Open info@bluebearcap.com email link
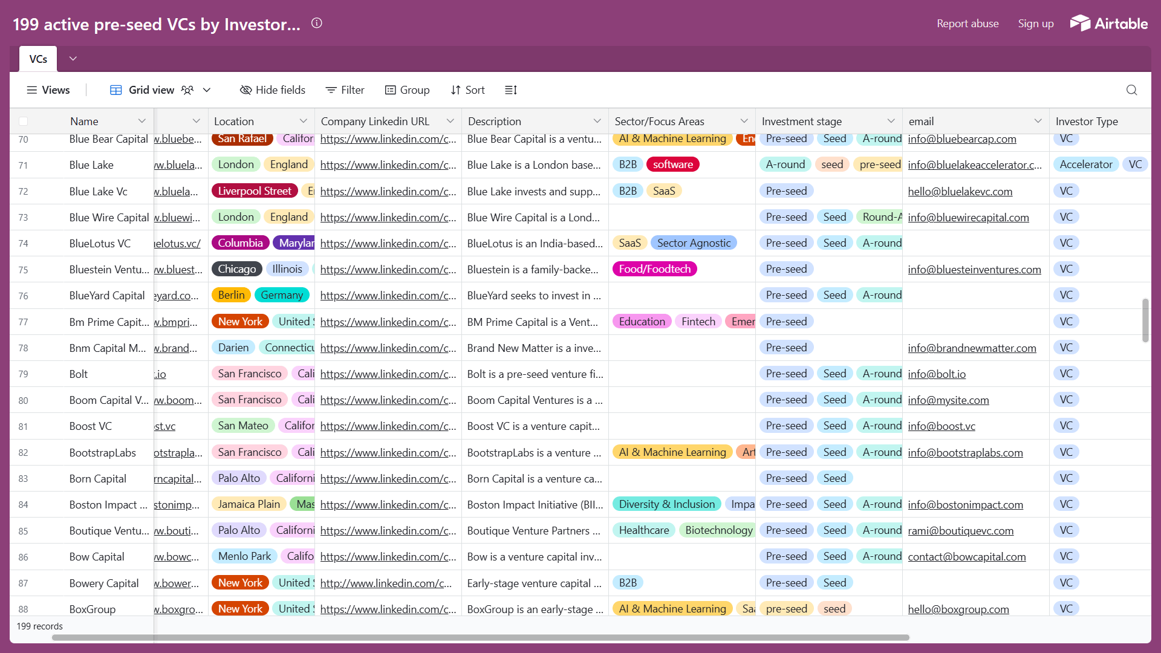Viewport: 1161px width, 653px height. (x=962, y=139)
